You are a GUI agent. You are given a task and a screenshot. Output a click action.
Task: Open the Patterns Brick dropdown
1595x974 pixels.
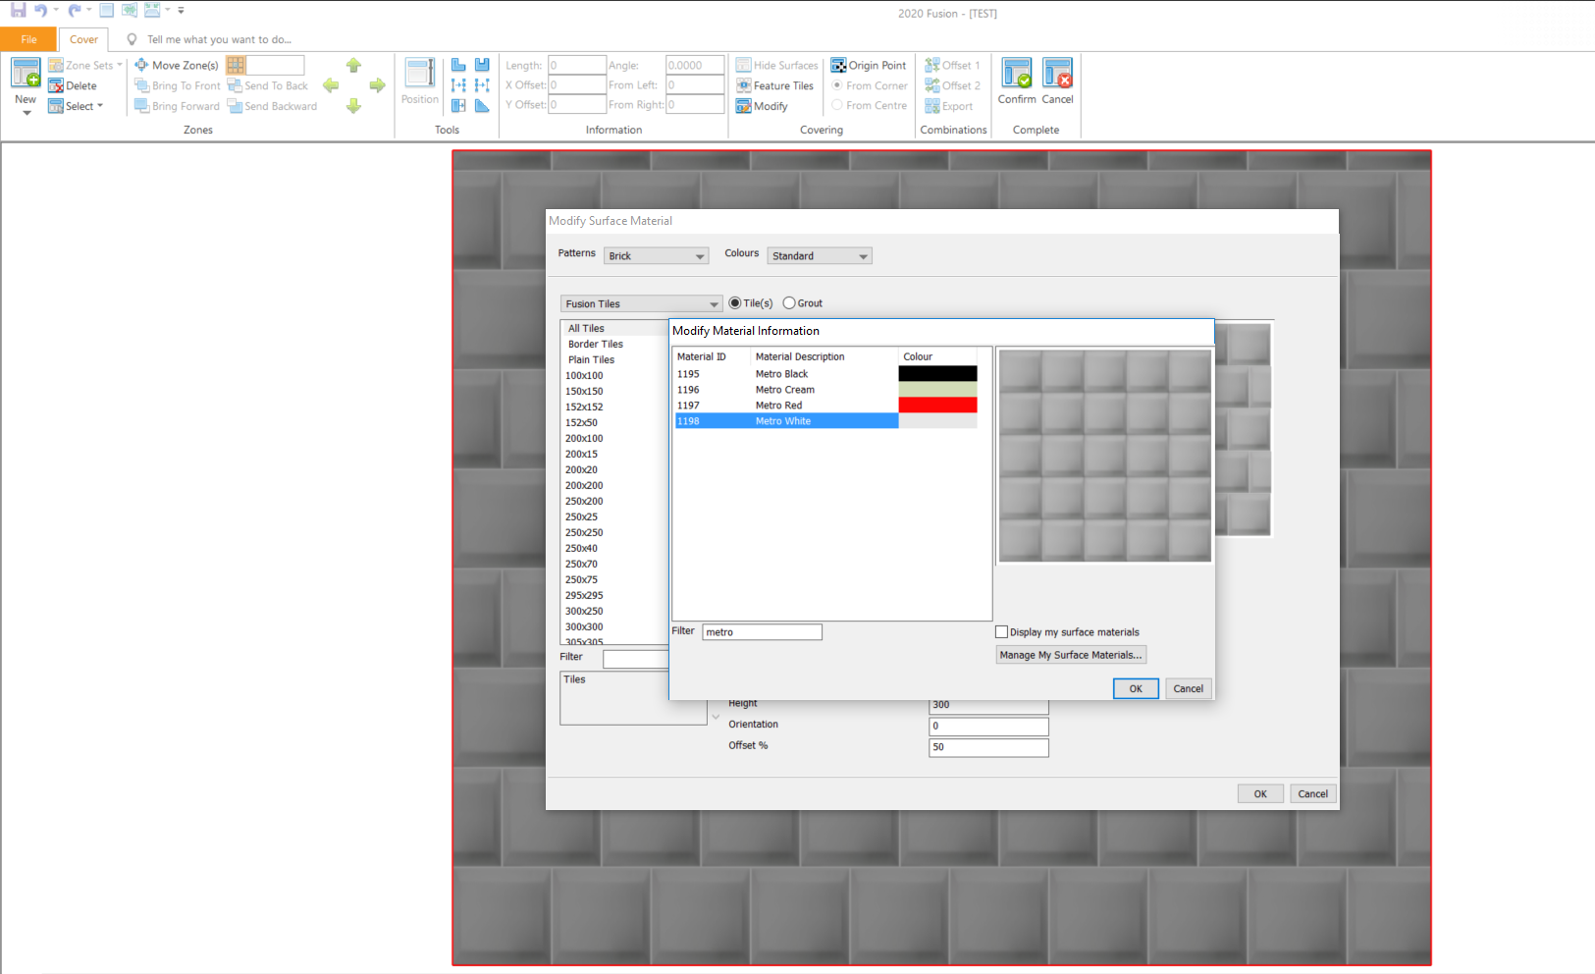pos(656,256)
